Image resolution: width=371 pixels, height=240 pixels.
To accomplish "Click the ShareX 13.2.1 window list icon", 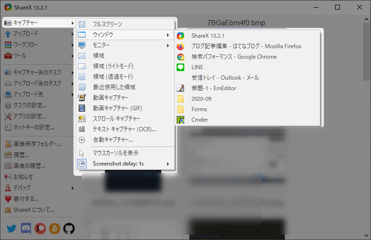I will [x=180, y=36].
